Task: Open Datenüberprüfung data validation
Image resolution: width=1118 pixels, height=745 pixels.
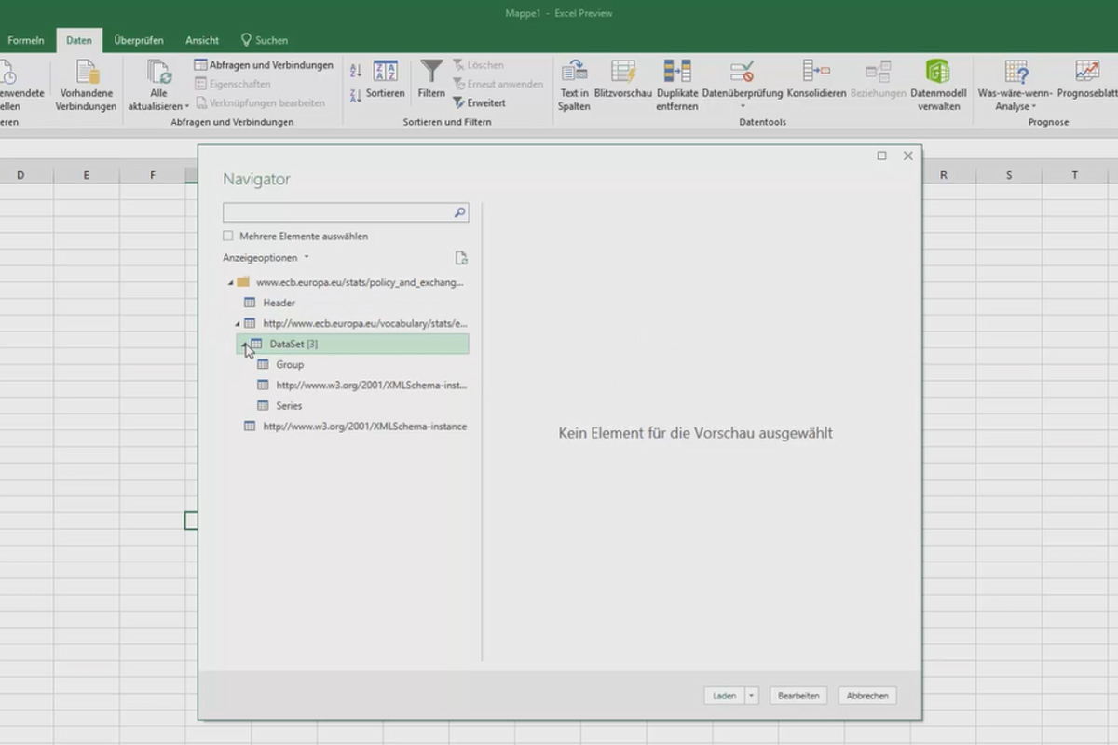Action: 743,86
